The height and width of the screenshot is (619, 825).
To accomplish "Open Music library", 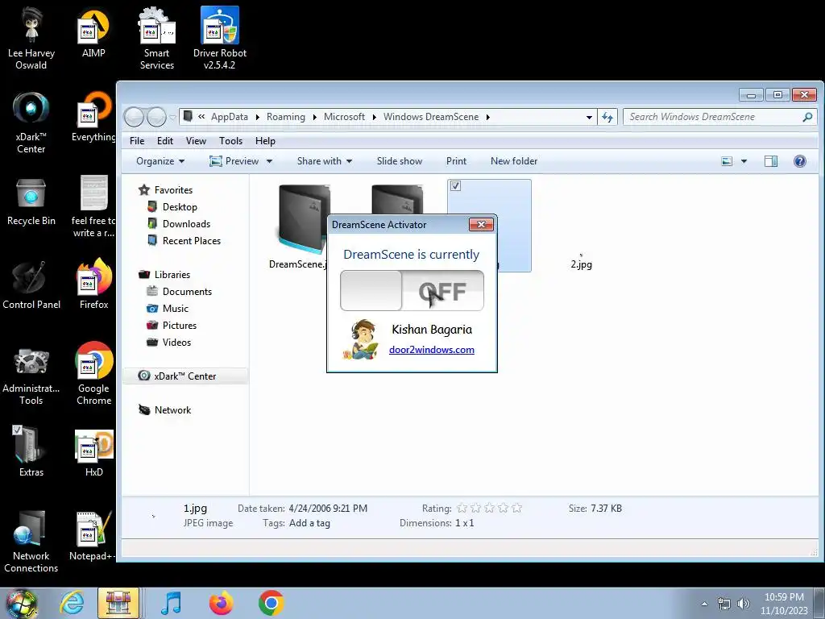I will click(175, 309).
